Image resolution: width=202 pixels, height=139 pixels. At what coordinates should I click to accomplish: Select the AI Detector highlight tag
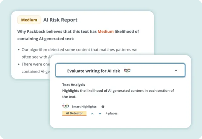[74, 113]
